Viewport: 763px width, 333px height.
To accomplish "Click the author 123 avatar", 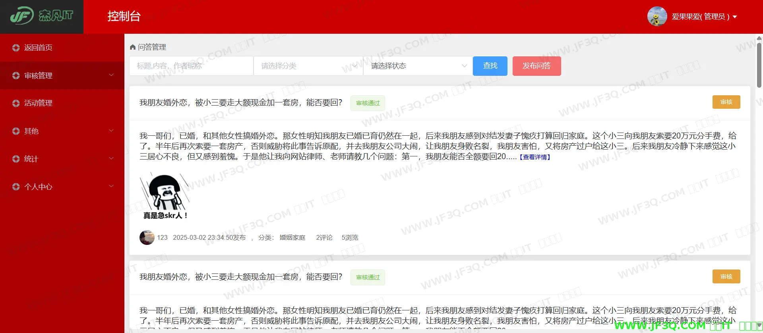I will tap(147, 237).
